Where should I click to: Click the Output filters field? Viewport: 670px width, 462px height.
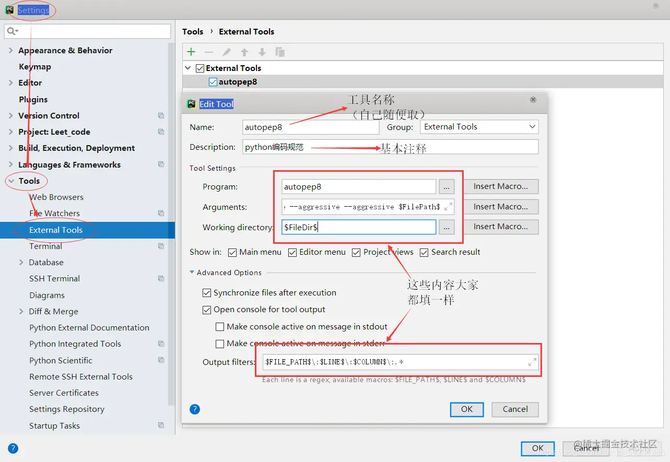coord(401,362)
